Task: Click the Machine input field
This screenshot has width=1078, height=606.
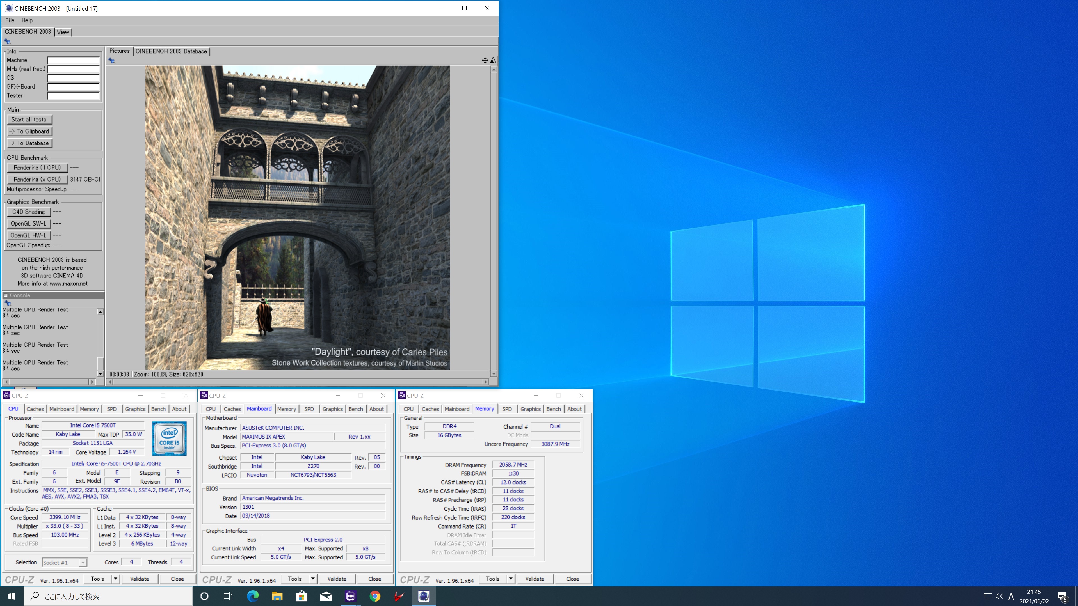Action: 73,60
